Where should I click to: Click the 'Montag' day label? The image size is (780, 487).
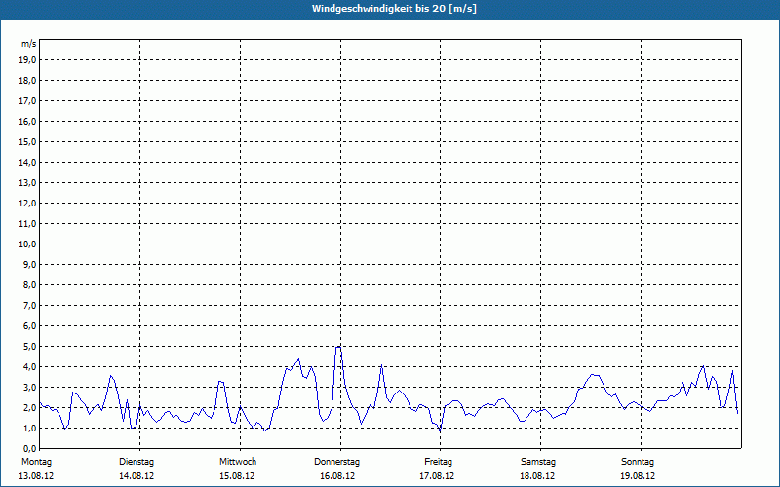36,462
